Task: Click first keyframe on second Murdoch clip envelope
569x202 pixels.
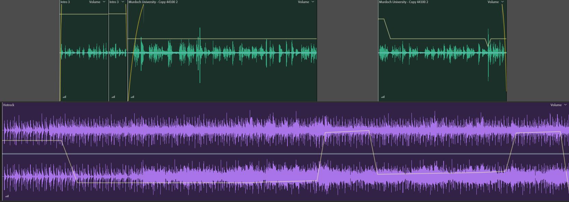Action: 384,19
